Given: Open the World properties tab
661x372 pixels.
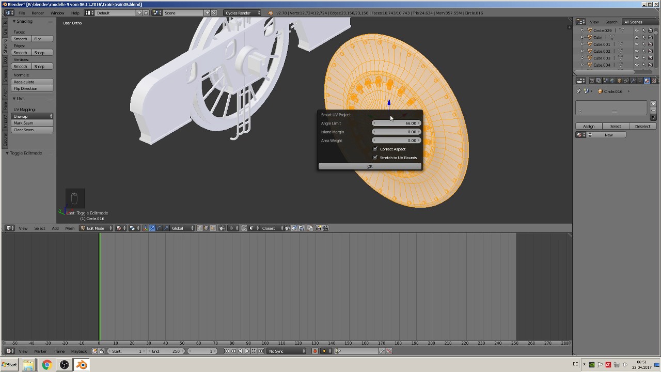Looking at the screenshot, I should [x=612, y=81].
